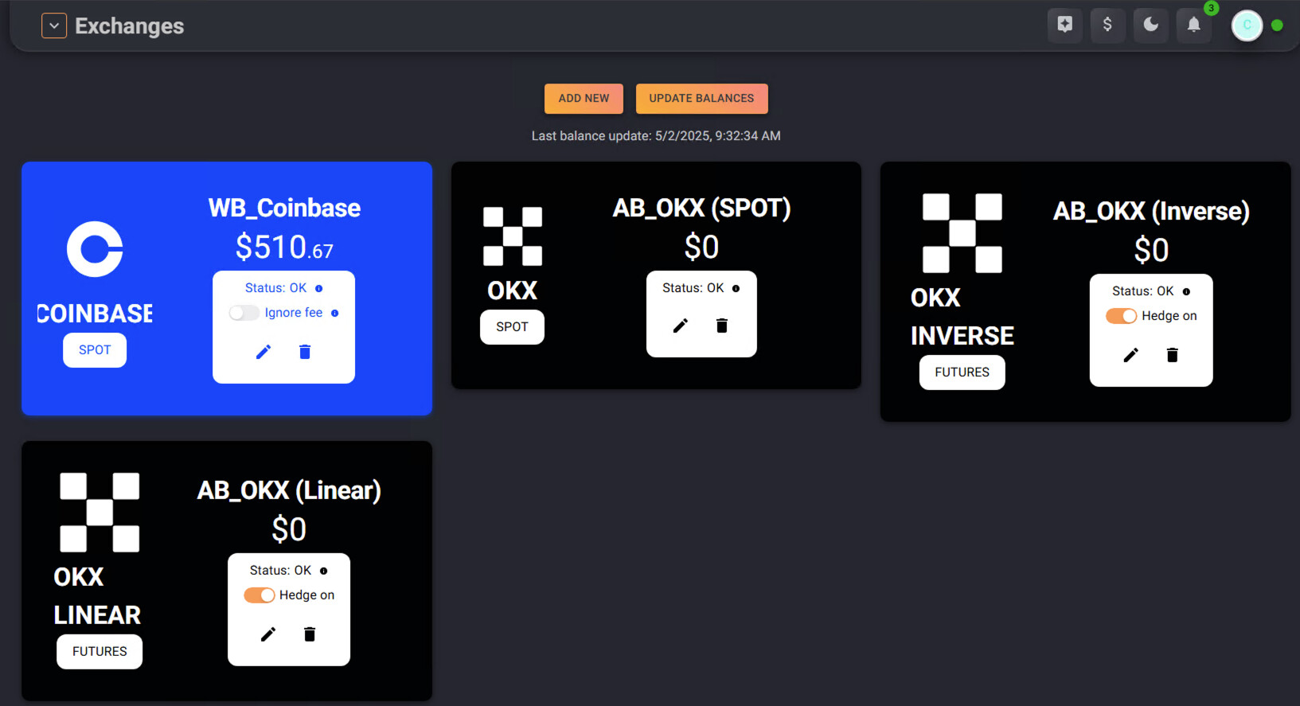Click OKX logo on AB_OKX (SPOT) card
Image resolution: width=1300 pixels, height=706 pixels.
(513, 236)
